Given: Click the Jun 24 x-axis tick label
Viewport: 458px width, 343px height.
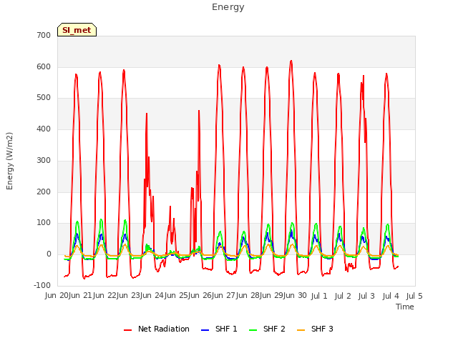Looking at the screenshot, I should (x=153, y=296).
